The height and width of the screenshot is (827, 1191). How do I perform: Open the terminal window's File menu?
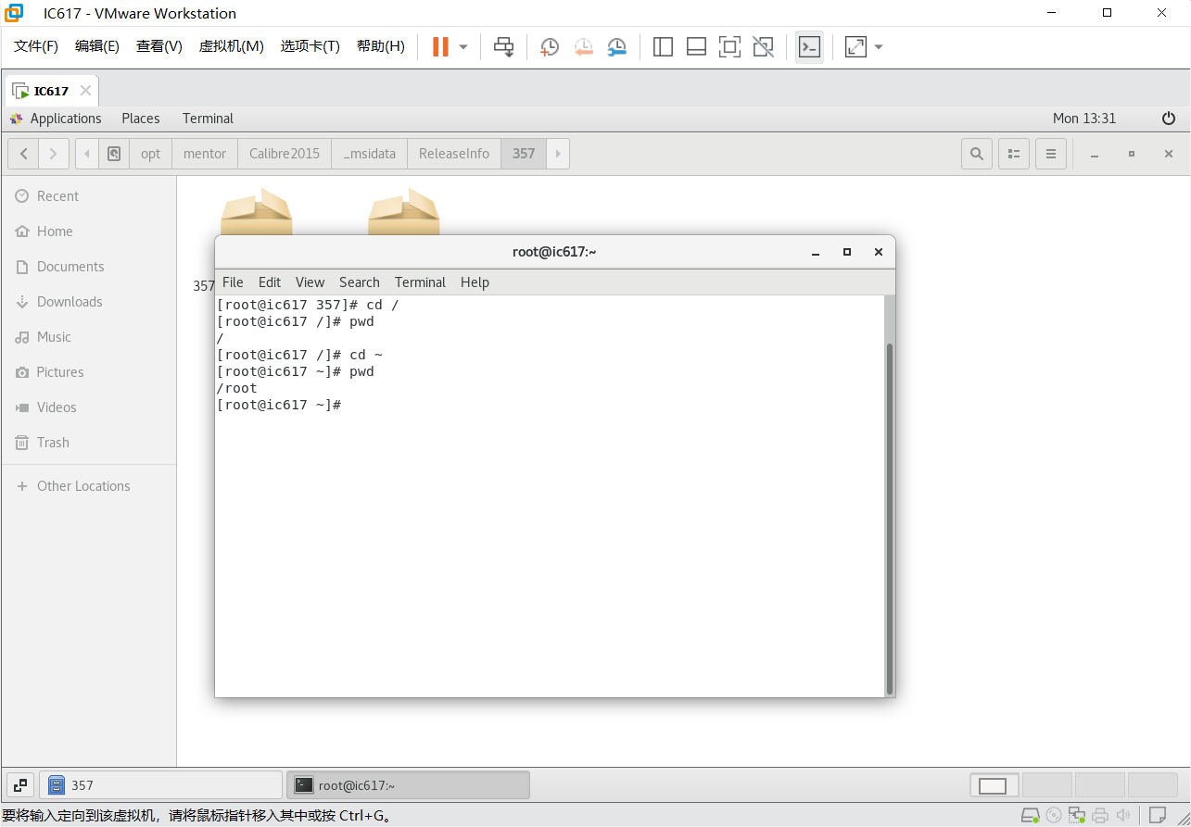coord(233,282)
